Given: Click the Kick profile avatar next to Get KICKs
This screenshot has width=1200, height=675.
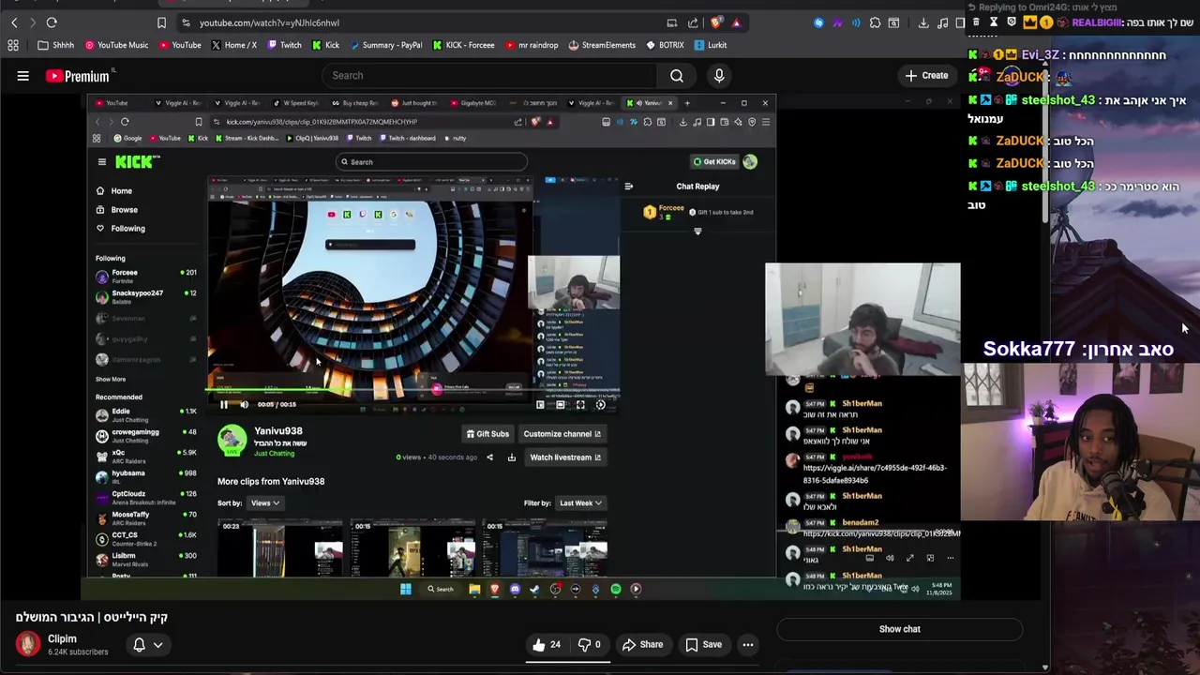Looking at the screenshot, I should tap(750, 161).
